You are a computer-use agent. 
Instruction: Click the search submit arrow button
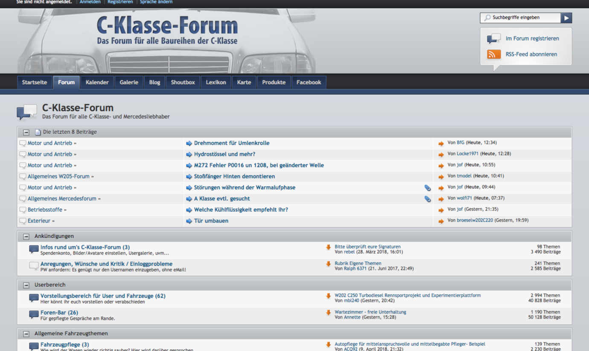click(566, 18)
